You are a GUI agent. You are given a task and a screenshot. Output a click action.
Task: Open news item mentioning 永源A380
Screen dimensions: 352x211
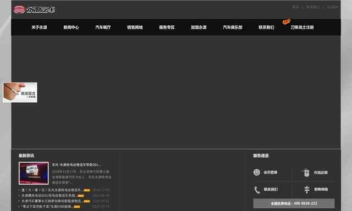pyautogui.click(x=47, y=206)
